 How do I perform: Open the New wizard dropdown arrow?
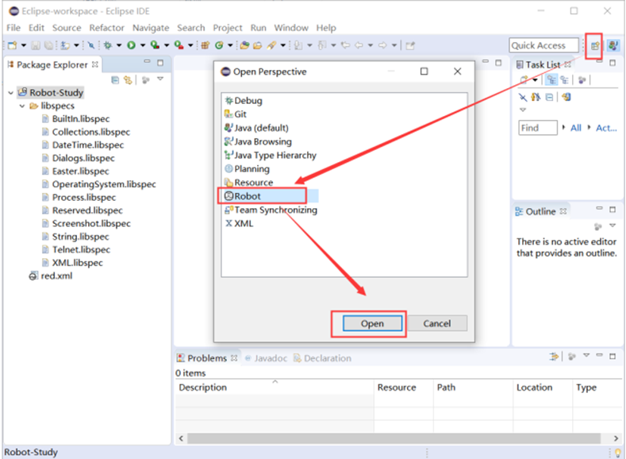point(24,45)
